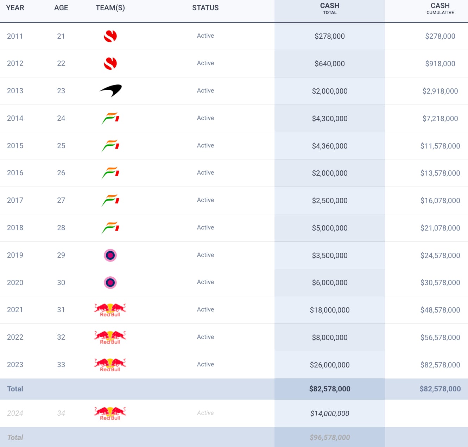Click the Force India logo in the 2018 row

(x=110, y=228)
